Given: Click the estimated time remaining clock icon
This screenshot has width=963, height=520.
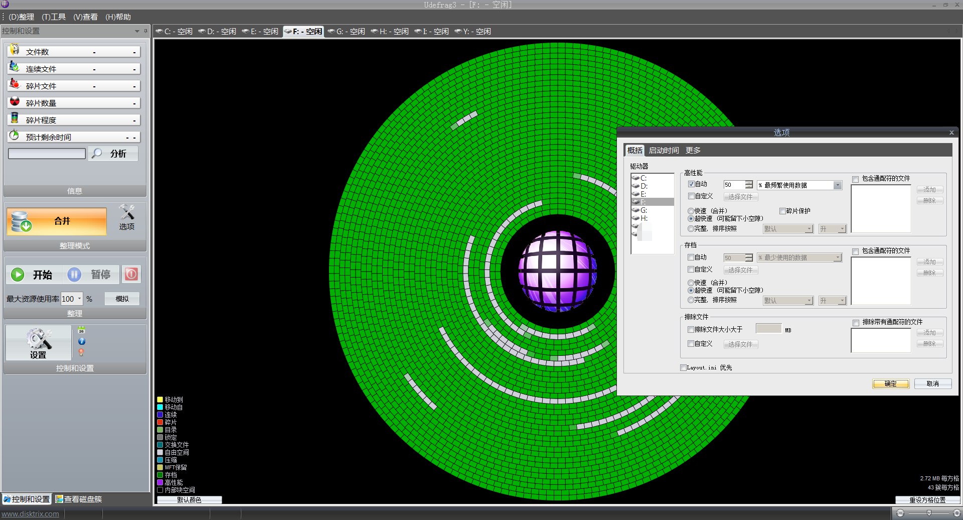Looking at the screenshot, I should pos(15,136).
